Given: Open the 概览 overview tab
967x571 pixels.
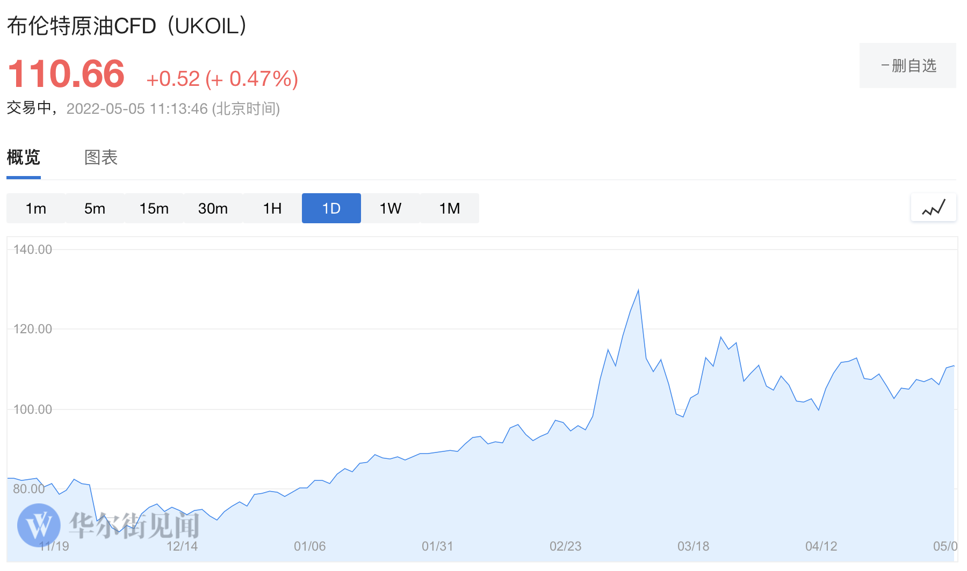Looking at the screenshot, I should (24, 158).
